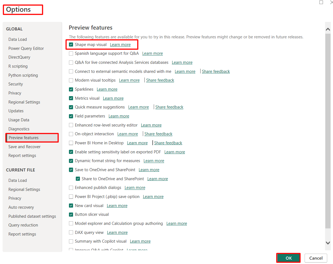Enable On-object interaction

coord(71,134)
